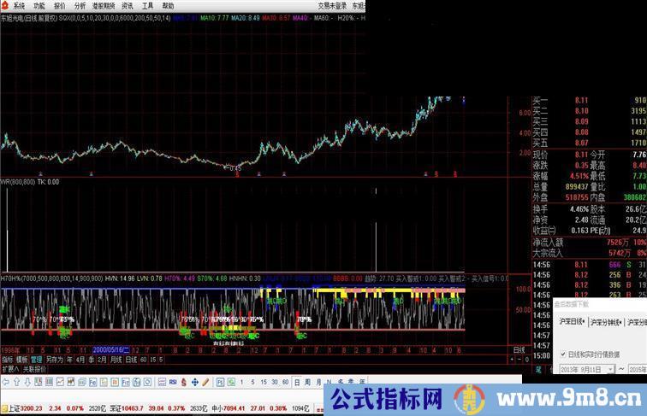Viewport: 647px width, 416px height.
Task: Switch to the 沪深分钟线 tab
Action: point(606,323)
